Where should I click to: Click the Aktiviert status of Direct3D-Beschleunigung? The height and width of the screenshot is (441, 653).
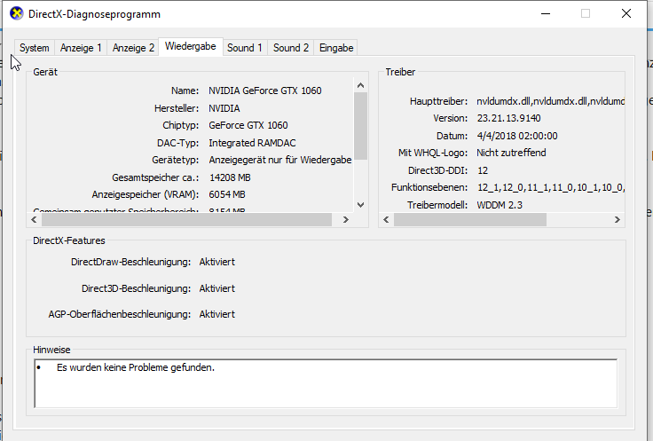coord(217,288)
